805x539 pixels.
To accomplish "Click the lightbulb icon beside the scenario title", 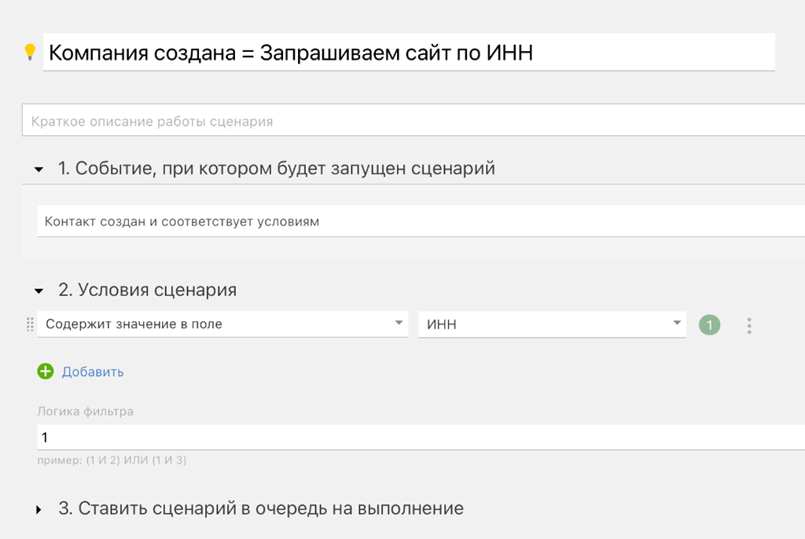I will [30, 52].
